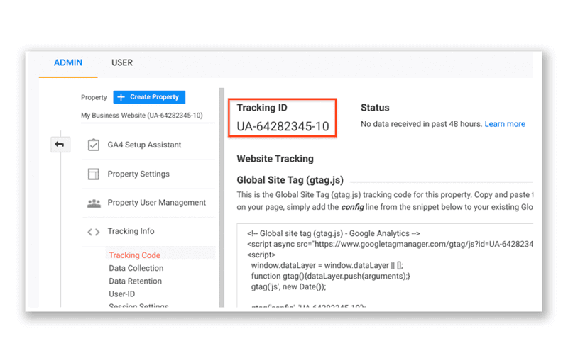Click the back arrow icon in sidebar
Screen dimensions: 568x363
point(60,145)
